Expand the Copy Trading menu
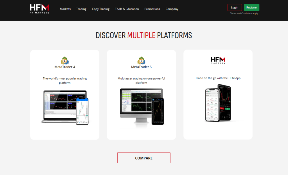The height and width of the screenshot is (175, 288). (101, 9)
